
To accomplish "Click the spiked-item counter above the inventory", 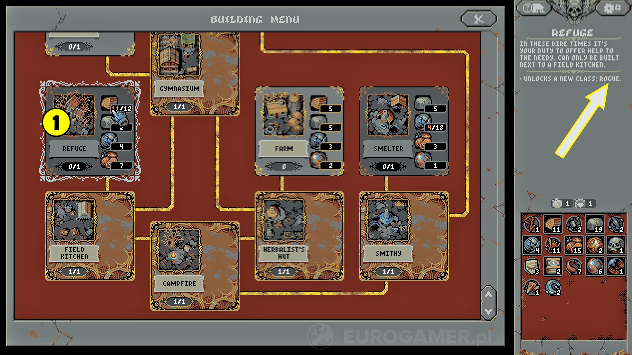I will pos(584,203).
